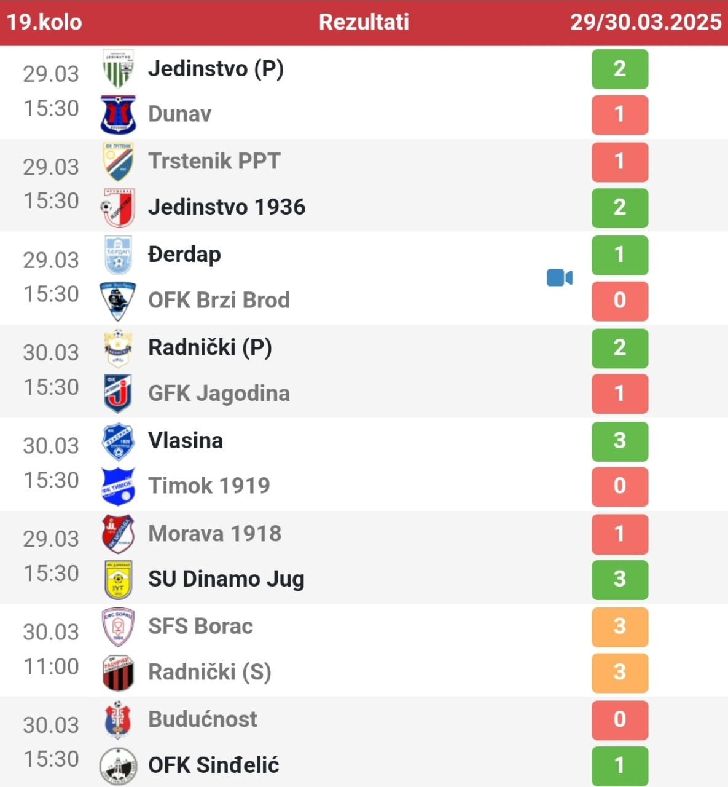
Task: Click the Dunav club crest
Action: [118, 114]
